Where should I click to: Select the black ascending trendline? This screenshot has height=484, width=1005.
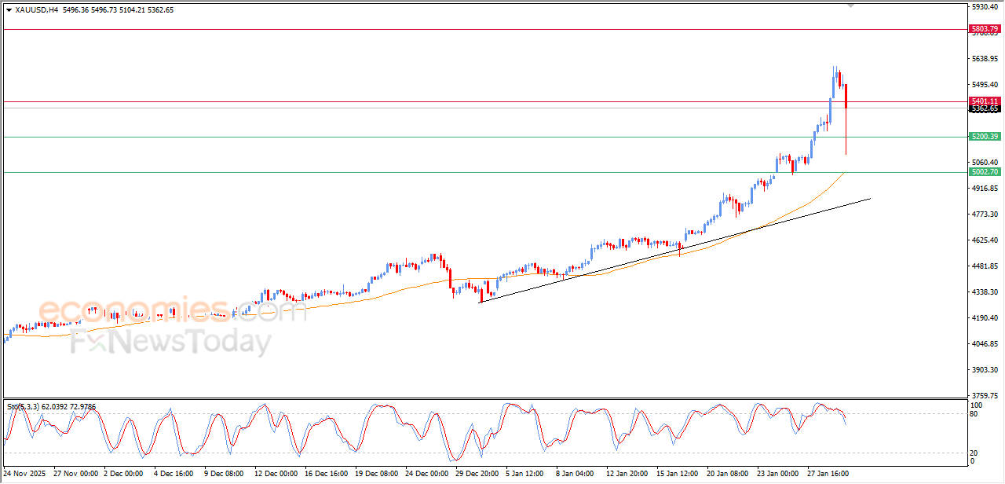675,250
